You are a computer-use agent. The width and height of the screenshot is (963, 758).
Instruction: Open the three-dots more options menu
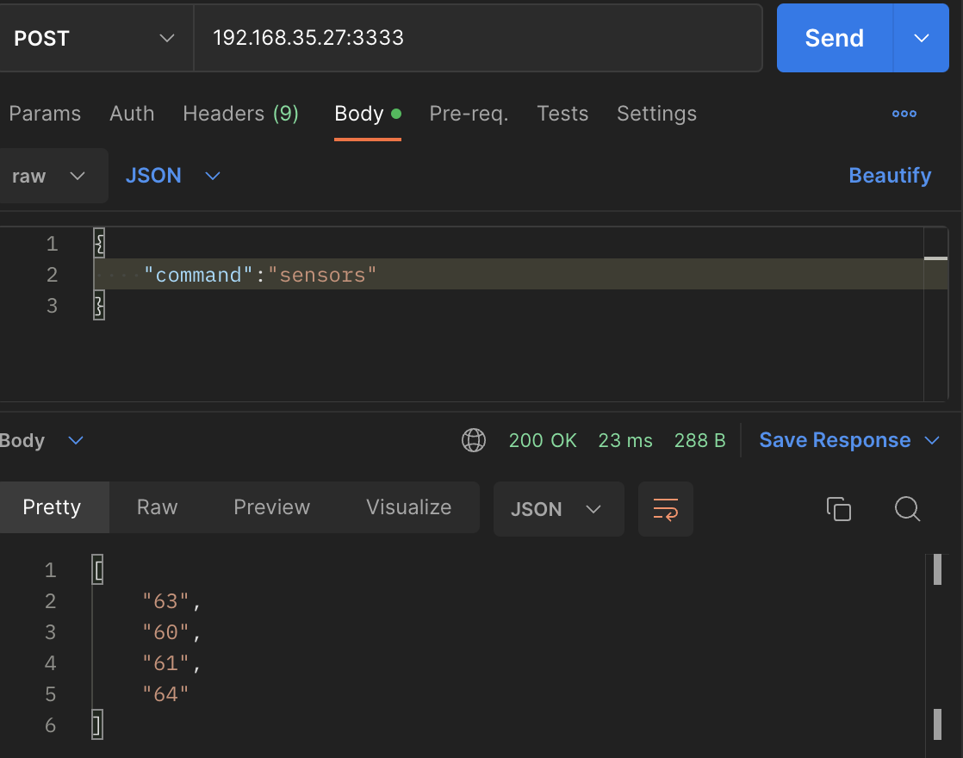pos(904,114)
